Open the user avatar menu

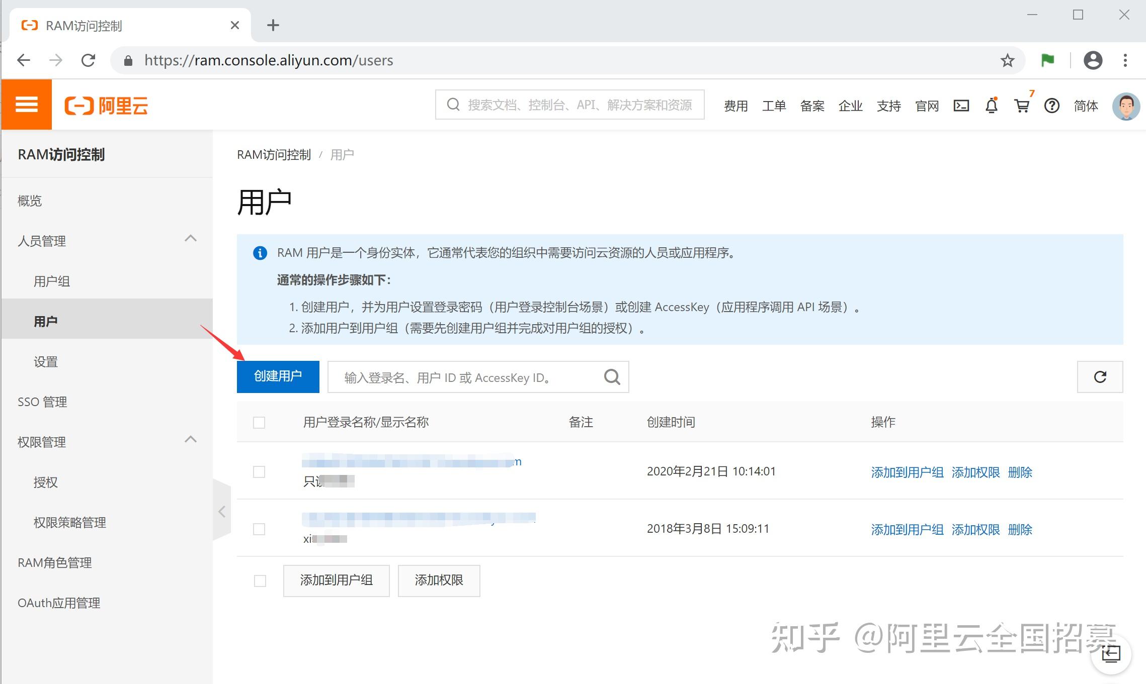coord(1126,106)
